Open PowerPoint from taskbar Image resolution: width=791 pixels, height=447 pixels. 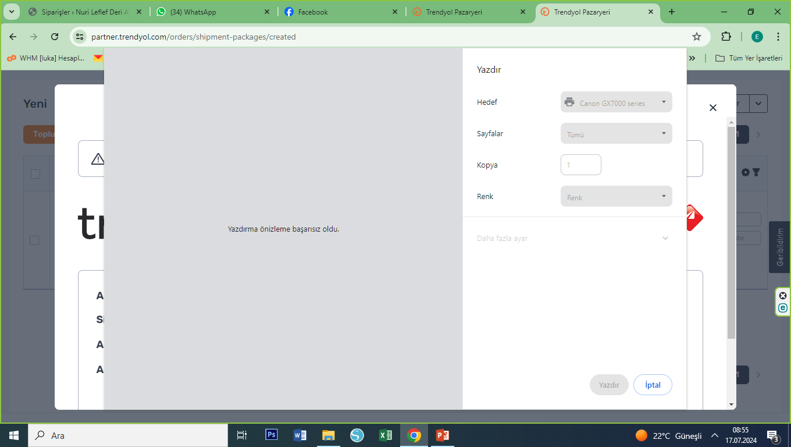tap(443, 435)
